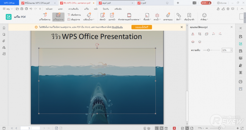Click the rotate right icon in properties
246x130 pixels.
click(x=220, y=34)
